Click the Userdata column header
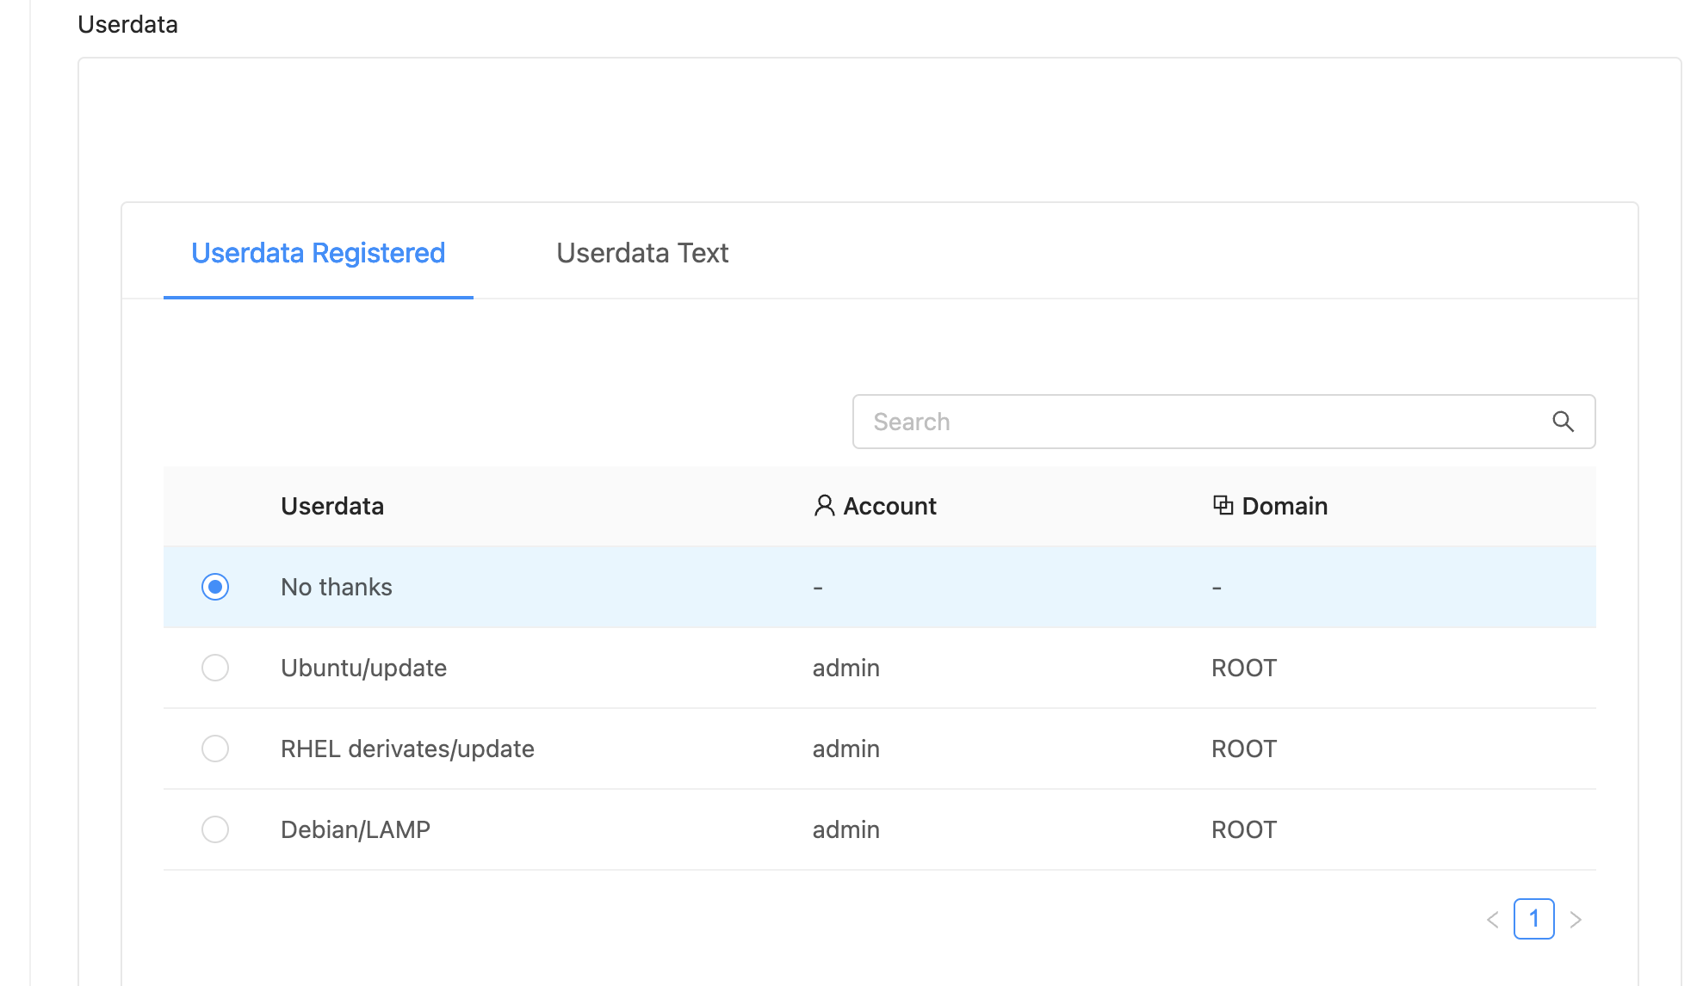The width and height of the screenshot is (1703, 986). point(332,506)
